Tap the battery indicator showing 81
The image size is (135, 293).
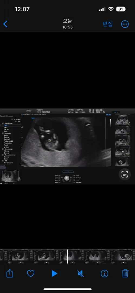pos(121,9)
